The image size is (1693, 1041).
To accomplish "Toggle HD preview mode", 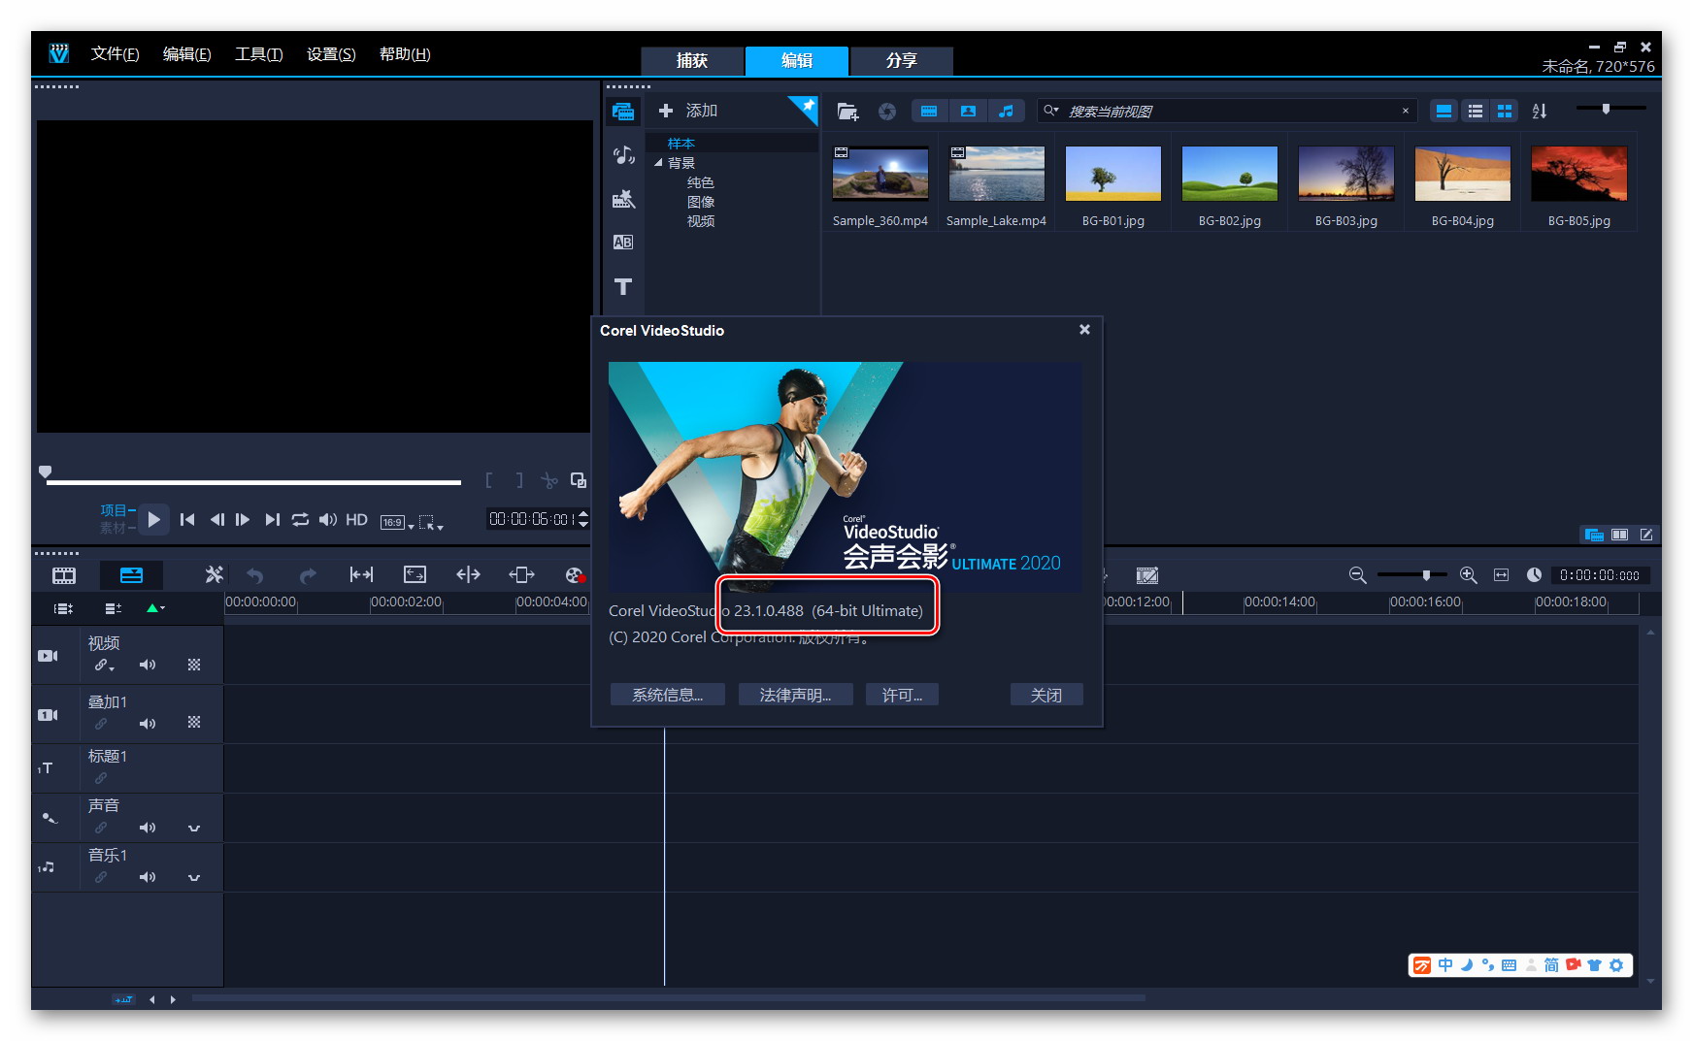I will click(356, 520).
